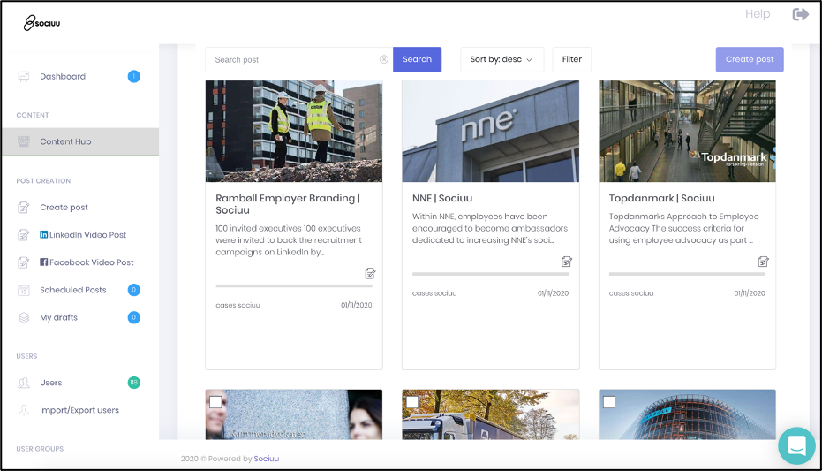Click the Content Hub icon
This screenshot has height=471, width=822.
24,141
